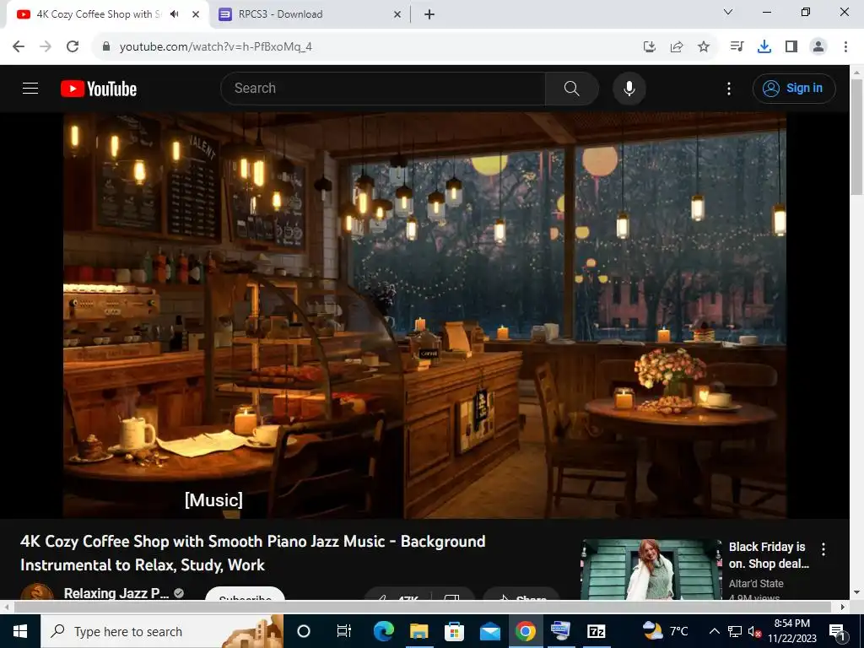Open the tab search chevron

tap(728, 12)
